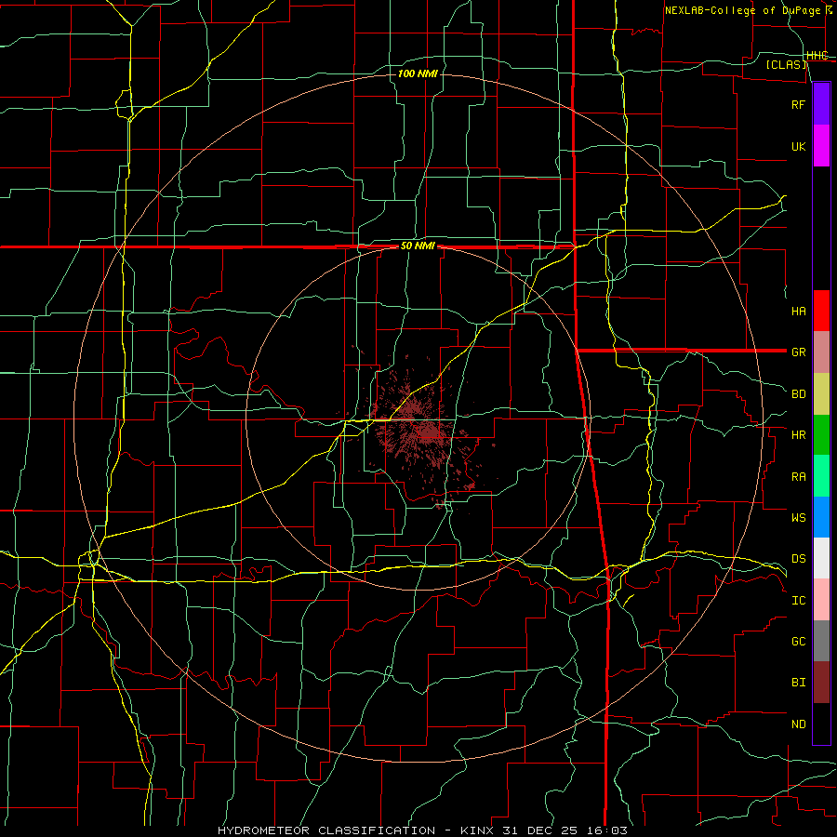The image size is (837, 837).
Task: Click the NEXLAB-College of DuPage text
Action: tap(742, 10)
